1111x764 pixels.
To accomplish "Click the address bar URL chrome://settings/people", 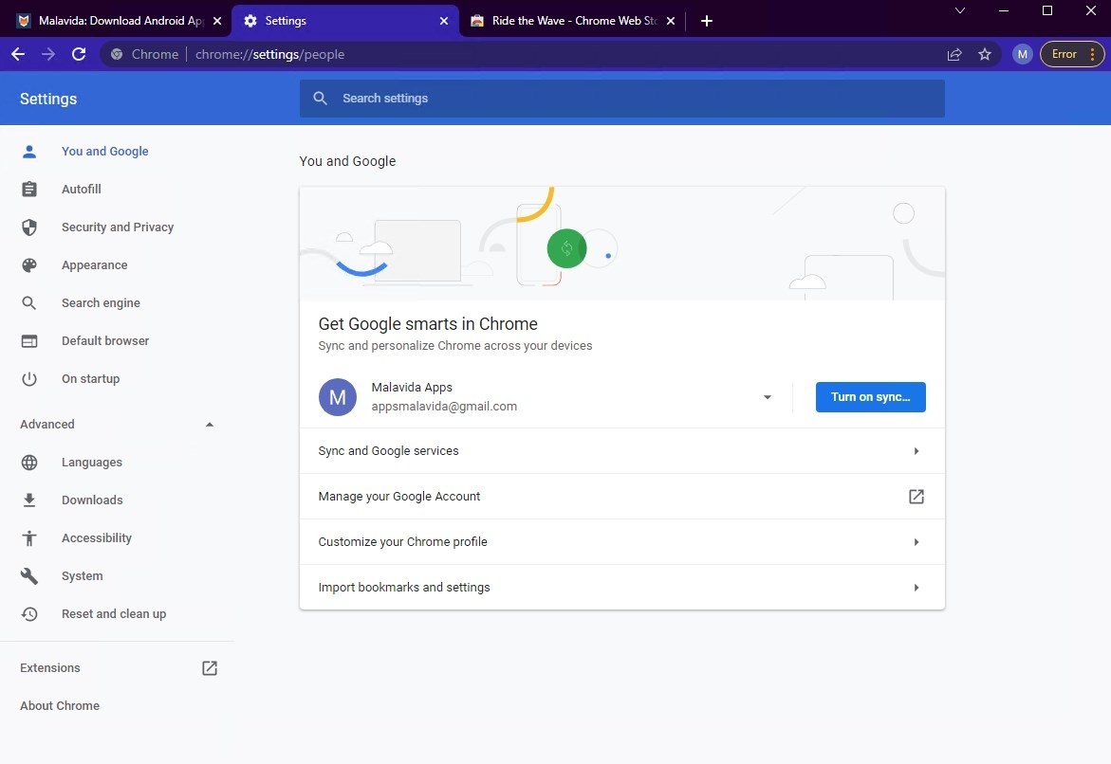I will click(270, 55).
